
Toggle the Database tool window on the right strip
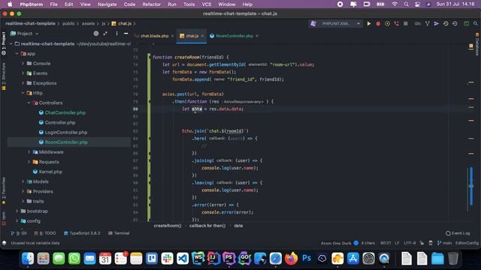(x=477, y=43)
